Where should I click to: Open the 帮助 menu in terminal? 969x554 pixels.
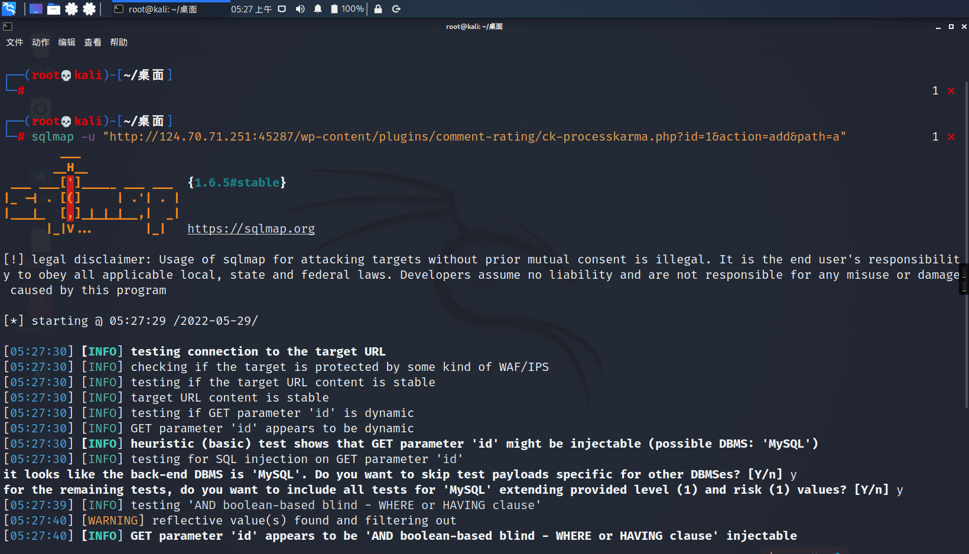(119, 42)
